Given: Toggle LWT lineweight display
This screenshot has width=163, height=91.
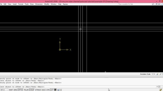Looking at the screenshot, I should (52, 90).
